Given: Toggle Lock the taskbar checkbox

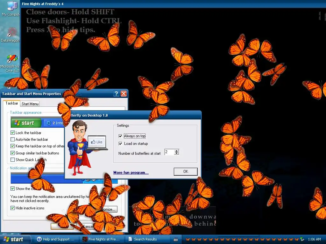Looking at the screenshot, I should (12, 132).
